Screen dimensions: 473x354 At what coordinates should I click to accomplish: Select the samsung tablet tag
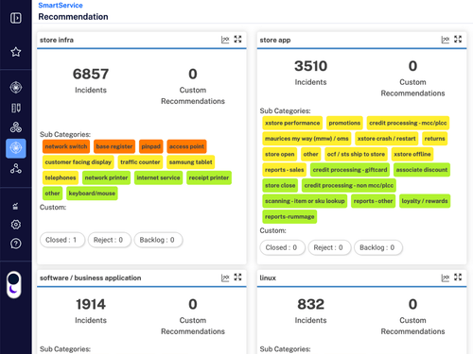[191, 162]
